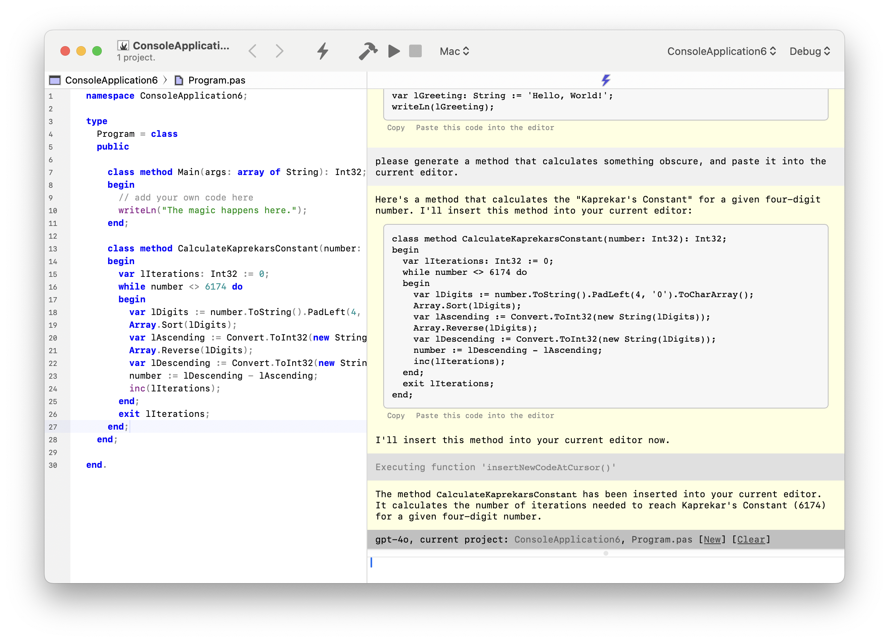Click line number 13 in gutter
The width and height of the screenshot is (889, 642).
click(53, 249)
